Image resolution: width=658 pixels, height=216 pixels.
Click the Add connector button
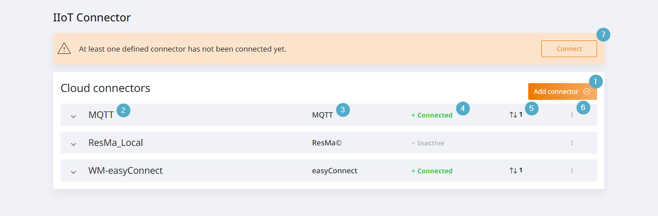[x=563, y=92]
